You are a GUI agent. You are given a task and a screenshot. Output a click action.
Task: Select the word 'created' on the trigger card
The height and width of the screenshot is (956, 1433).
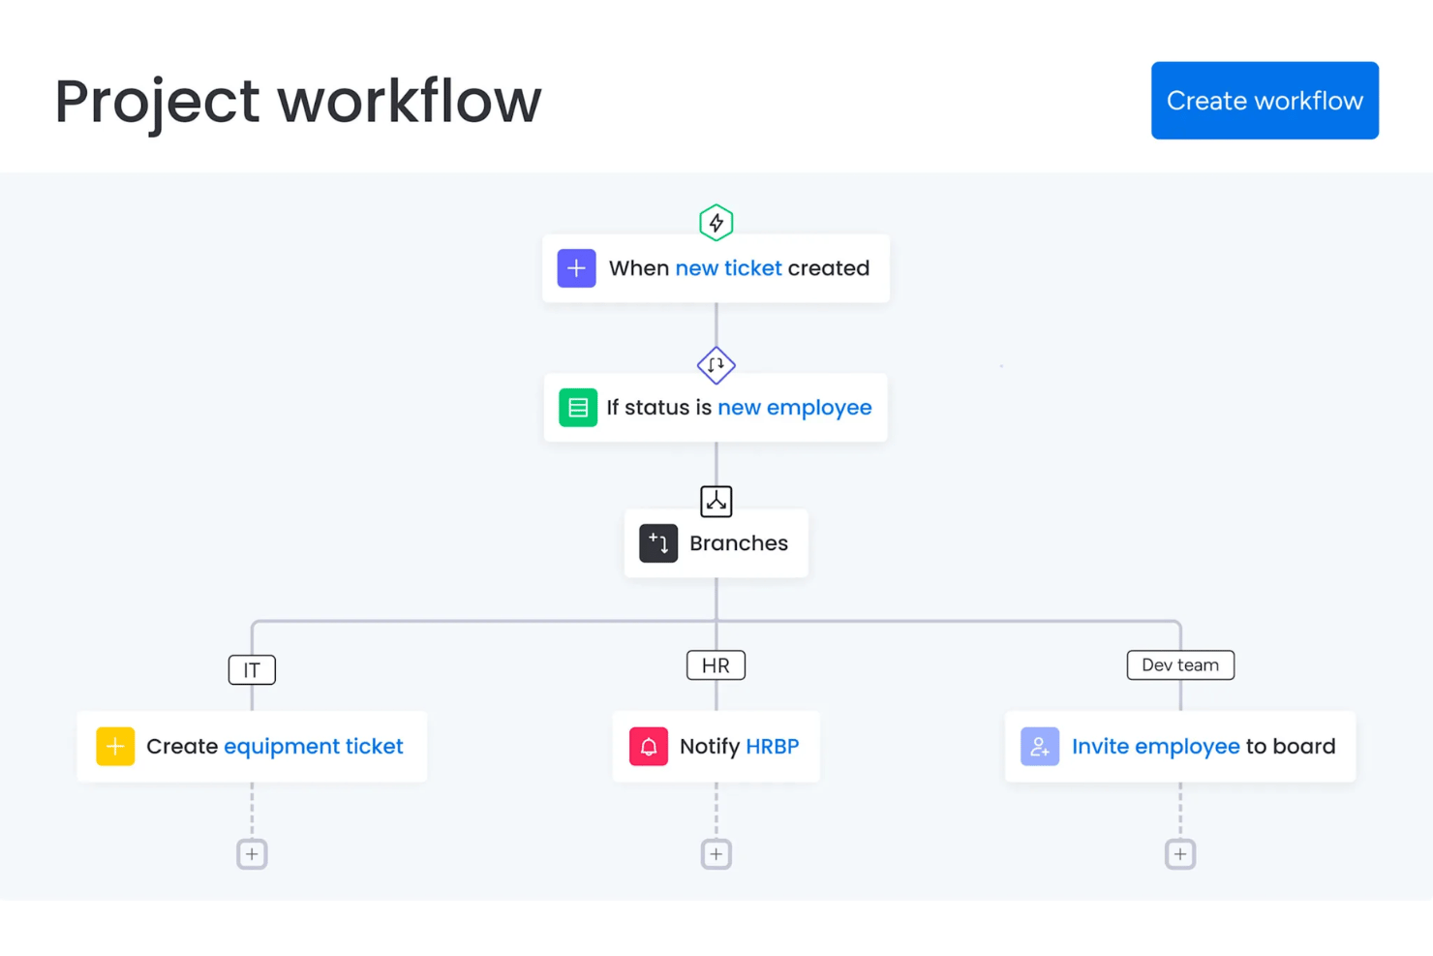coord(829,268)
